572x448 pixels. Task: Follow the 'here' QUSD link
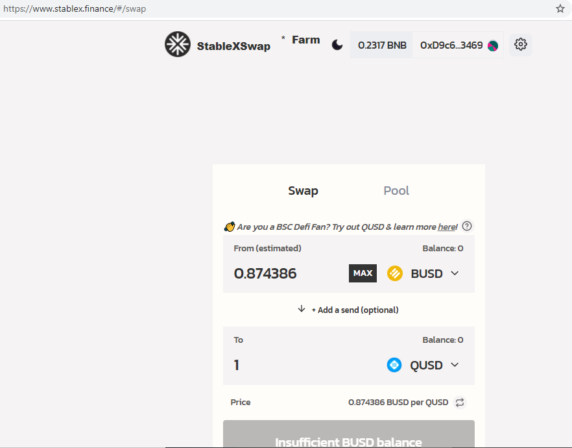click(x=446, y=227)
